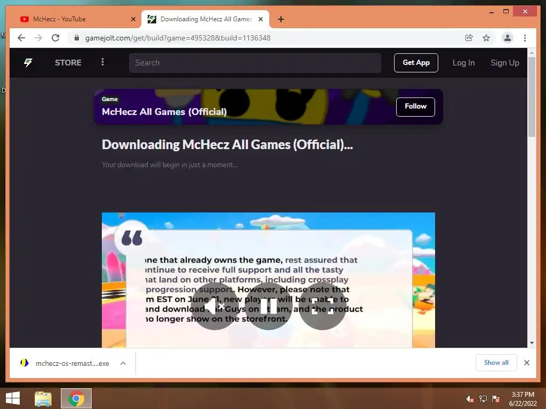This screenshot has width=546, height=409.
Task: Dismiss the downloads bar
Action: click(526, 363)
